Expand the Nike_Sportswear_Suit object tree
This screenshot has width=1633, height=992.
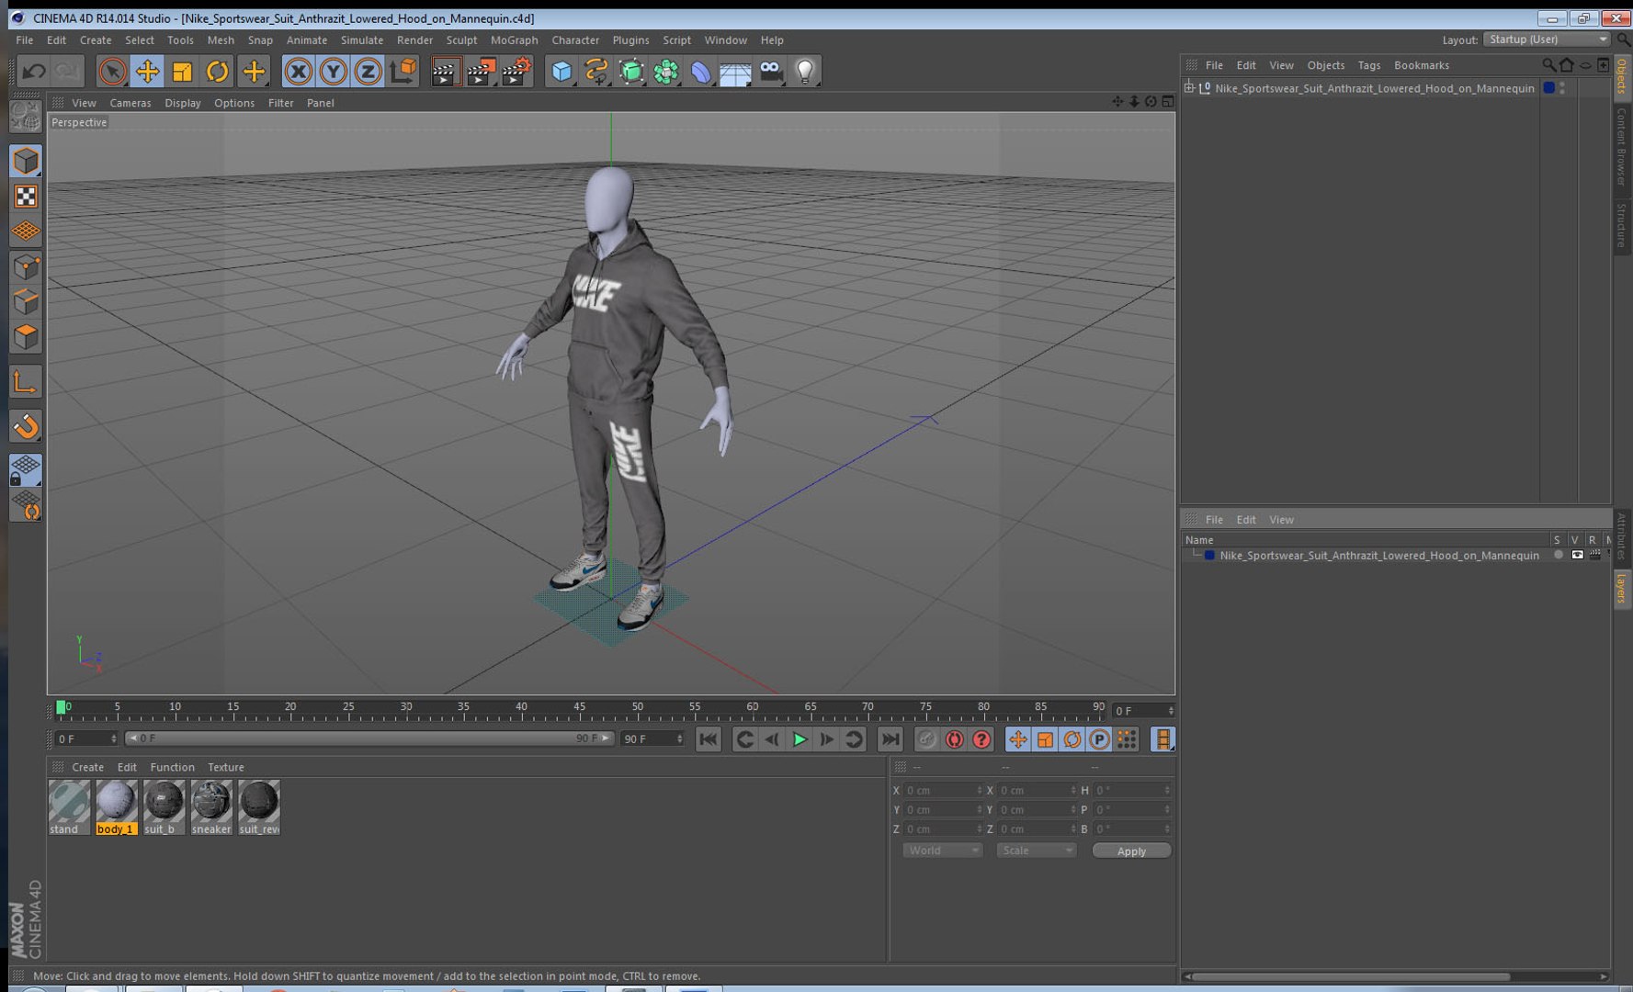1189,88
